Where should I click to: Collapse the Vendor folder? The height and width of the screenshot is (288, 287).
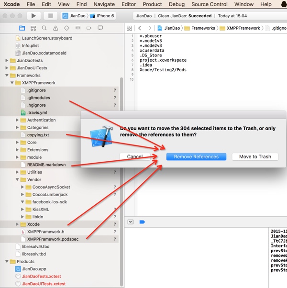click(17, 179)
